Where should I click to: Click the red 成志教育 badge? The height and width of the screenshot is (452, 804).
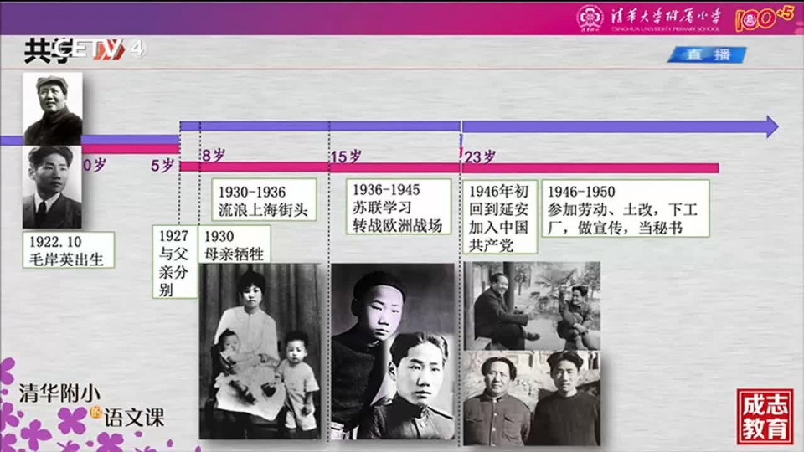coord(765,416)
